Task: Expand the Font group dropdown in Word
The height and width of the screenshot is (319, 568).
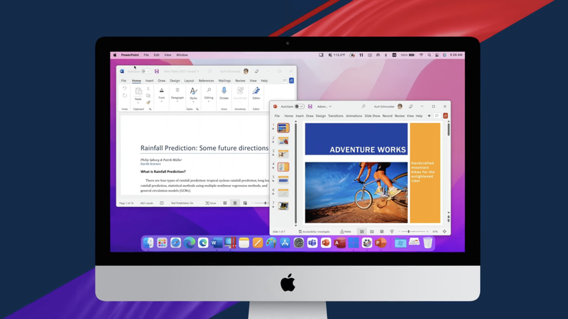Action: pyautogui.click(x=162, y=101)
